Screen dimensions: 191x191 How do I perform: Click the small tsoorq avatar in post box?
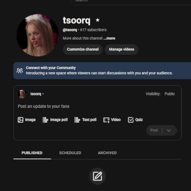[22, 94]
